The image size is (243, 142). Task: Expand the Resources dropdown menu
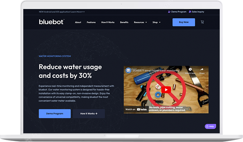[x=140, y=22]
